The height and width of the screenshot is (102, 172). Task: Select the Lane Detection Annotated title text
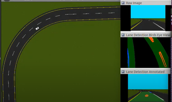coord(145,72)
